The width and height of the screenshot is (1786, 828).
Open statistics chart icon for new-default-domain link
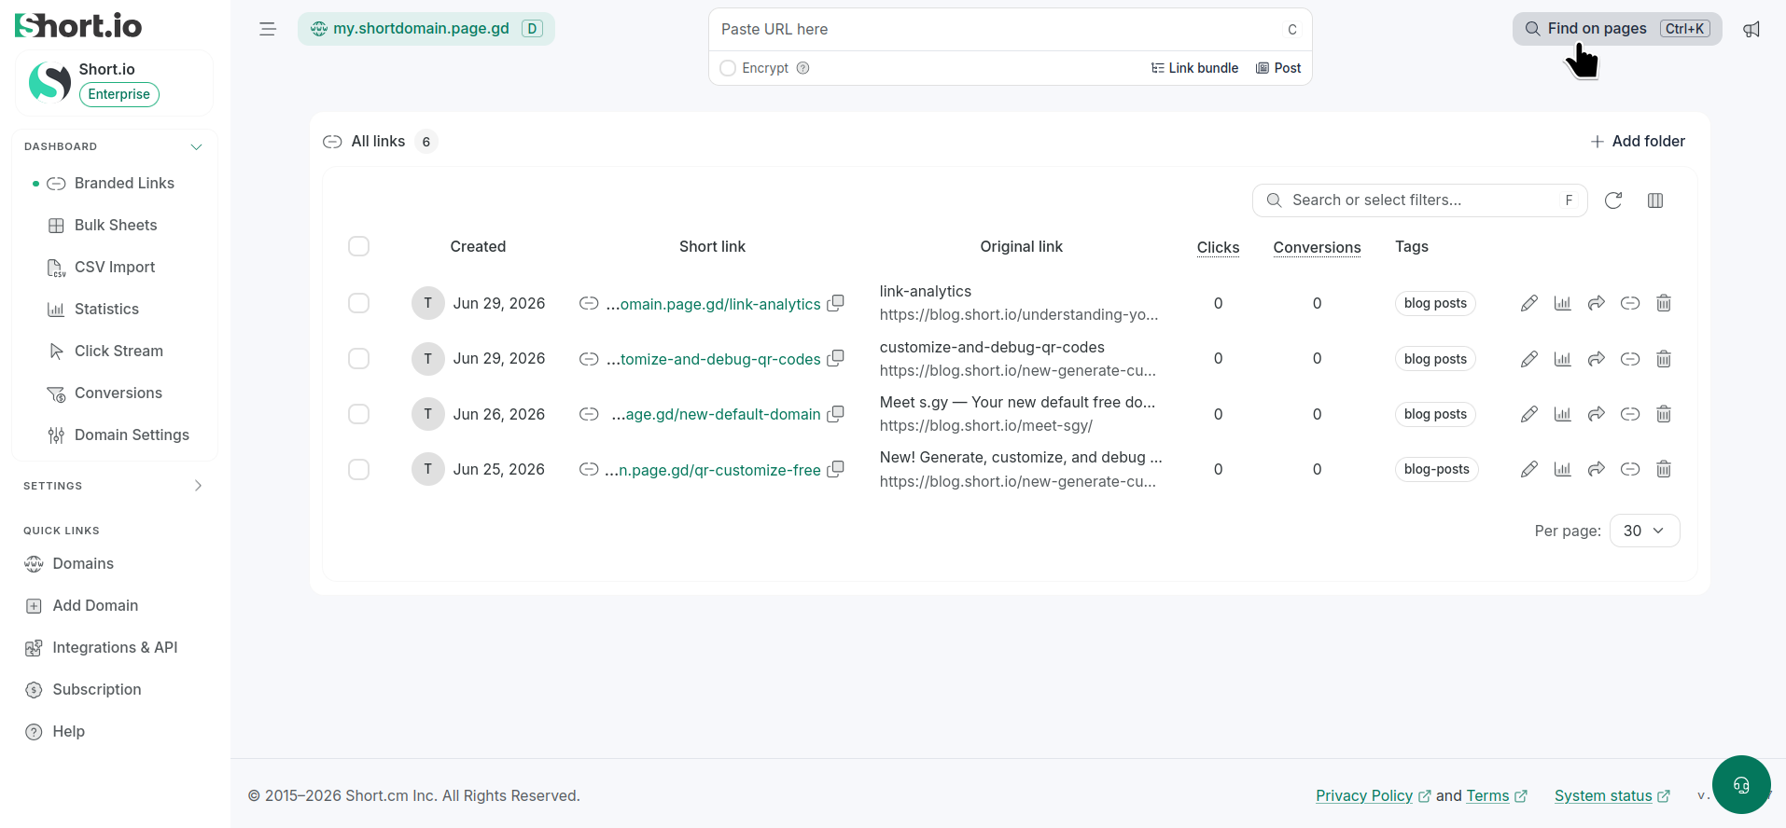click(1562, 414)
